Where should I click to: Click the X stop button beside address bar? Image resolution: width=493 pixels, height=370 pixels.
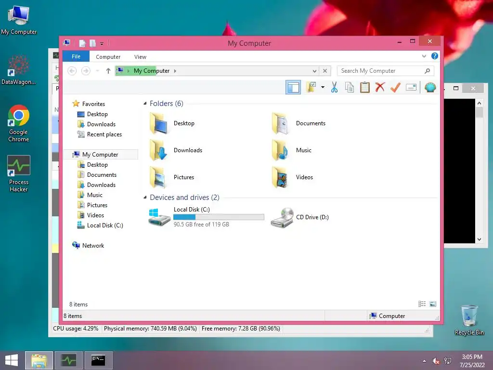[x=325, y=71]
